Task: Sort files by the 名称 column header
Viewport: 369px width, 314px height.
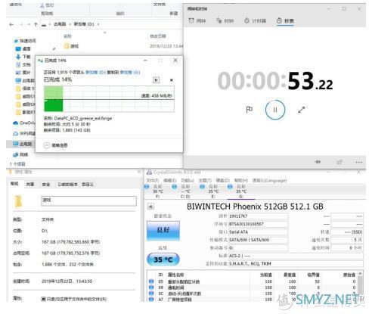Action: (67, 36)
